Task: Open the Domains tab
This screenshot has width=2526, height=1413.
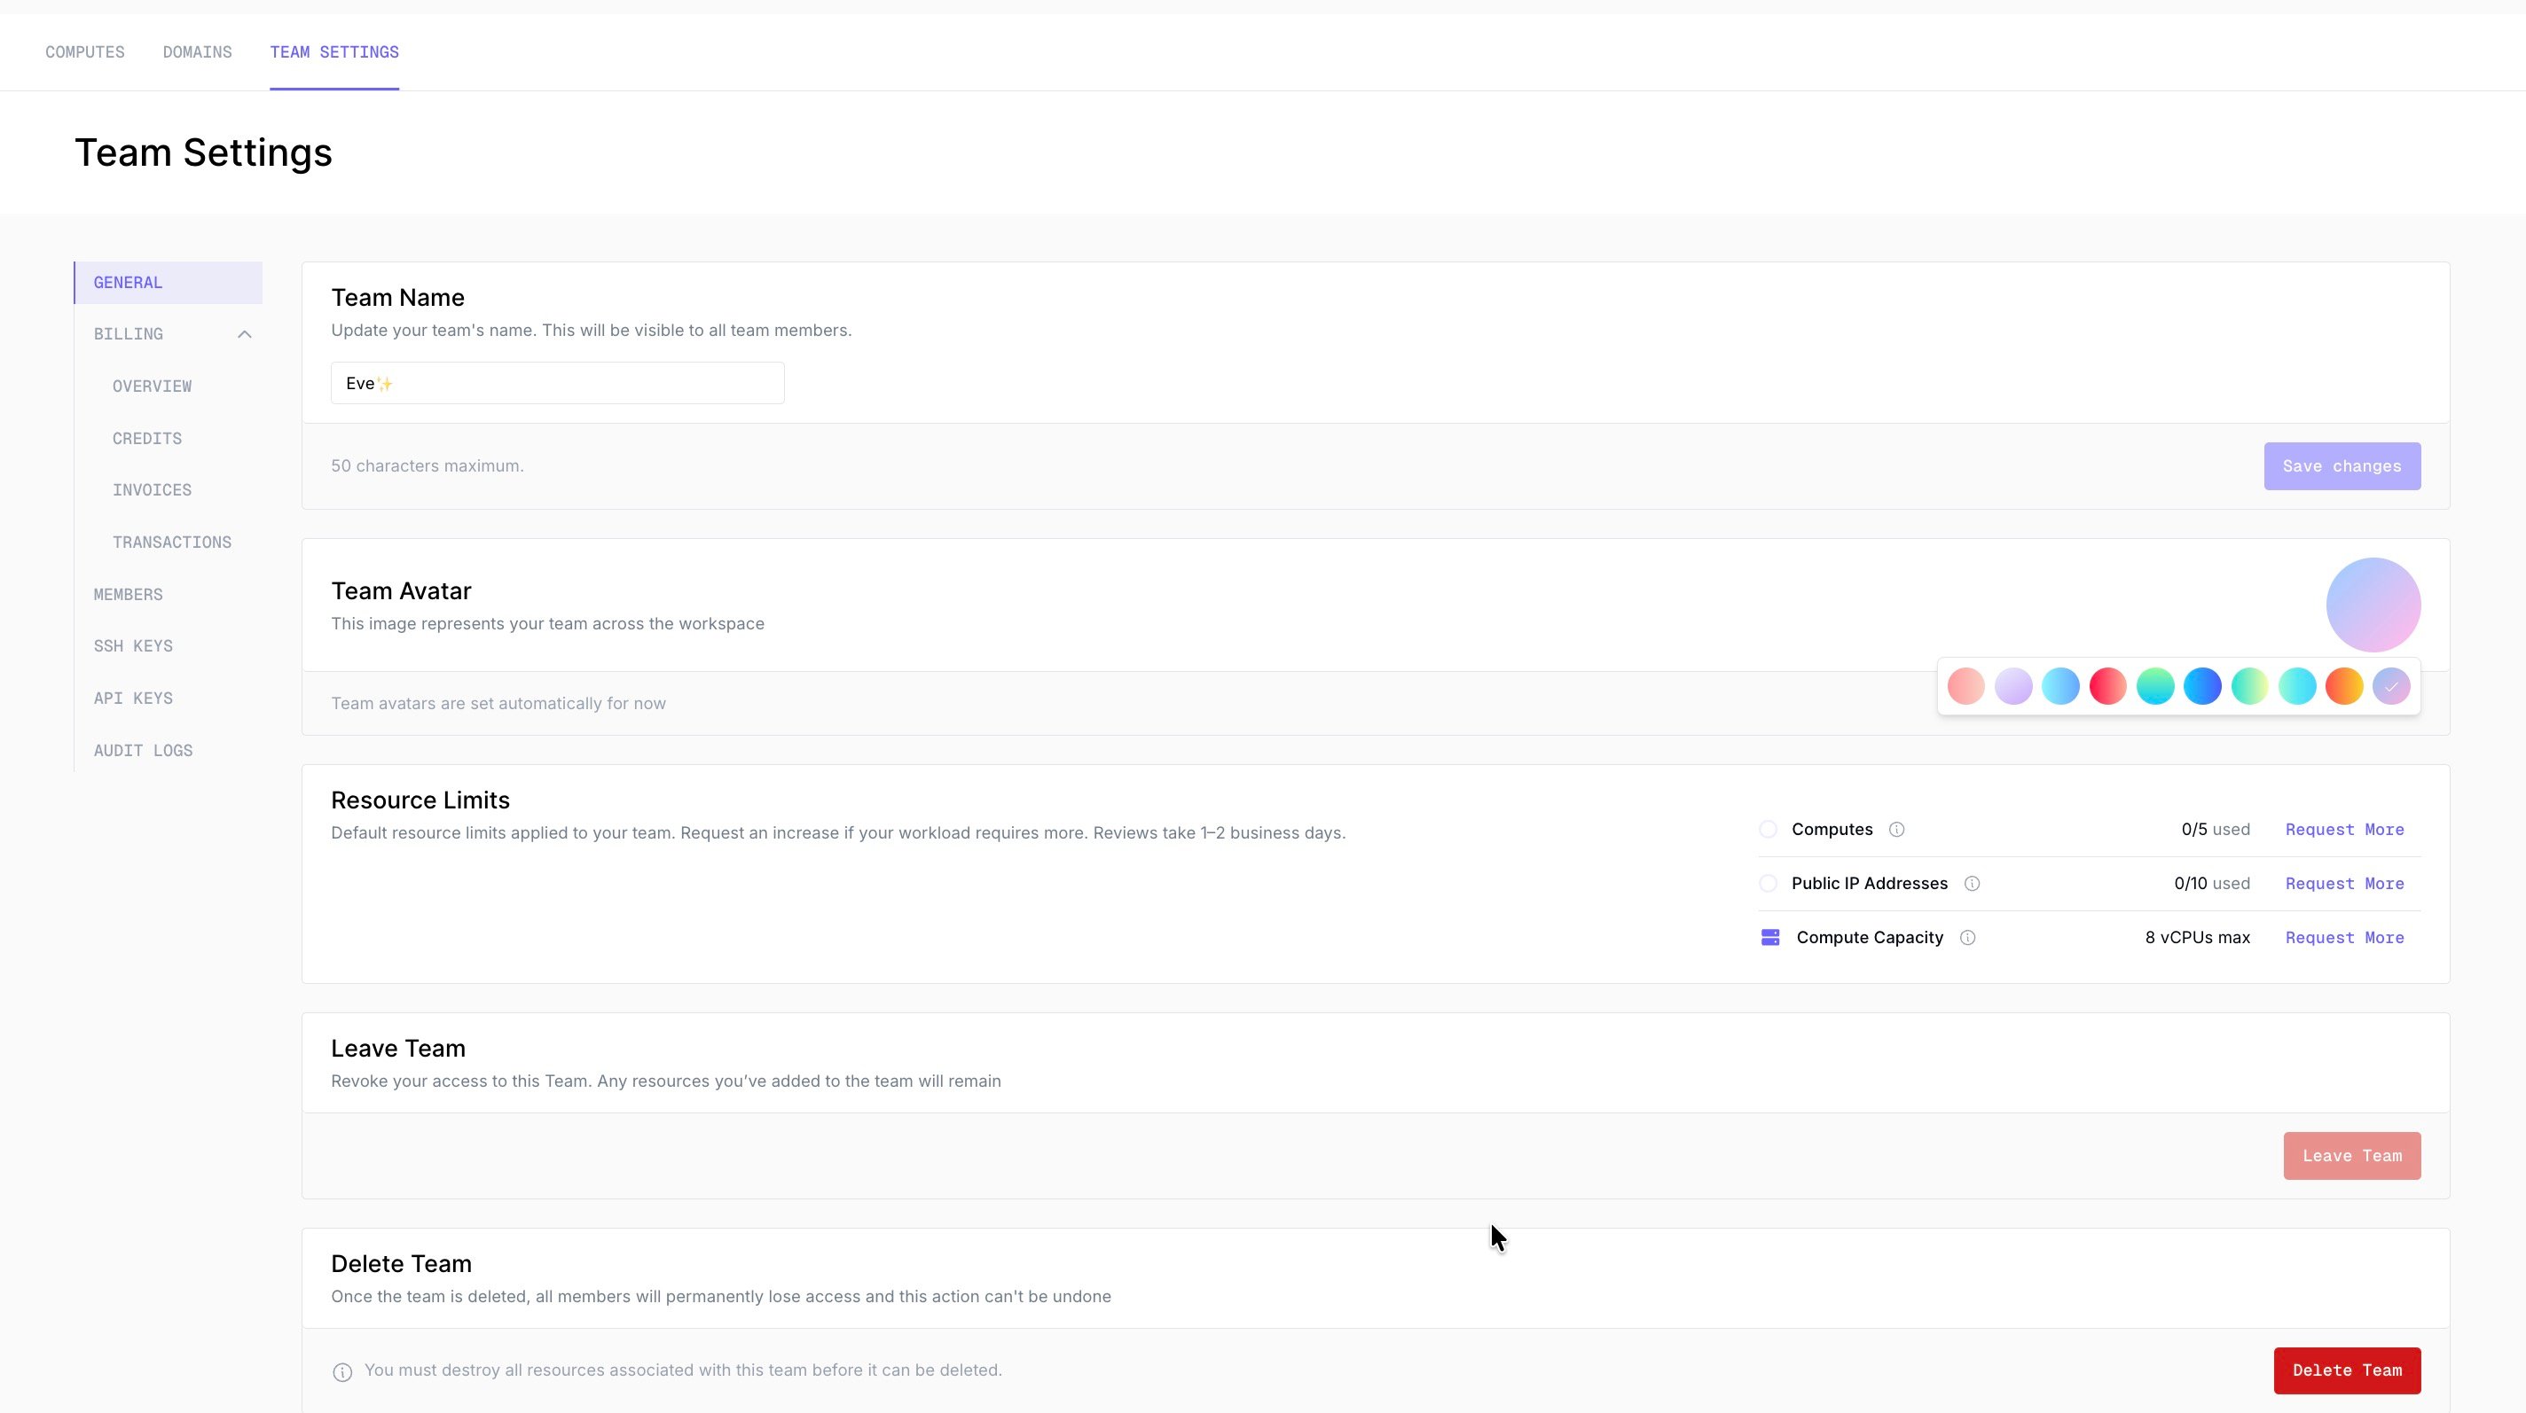Action: coord(197,52)
